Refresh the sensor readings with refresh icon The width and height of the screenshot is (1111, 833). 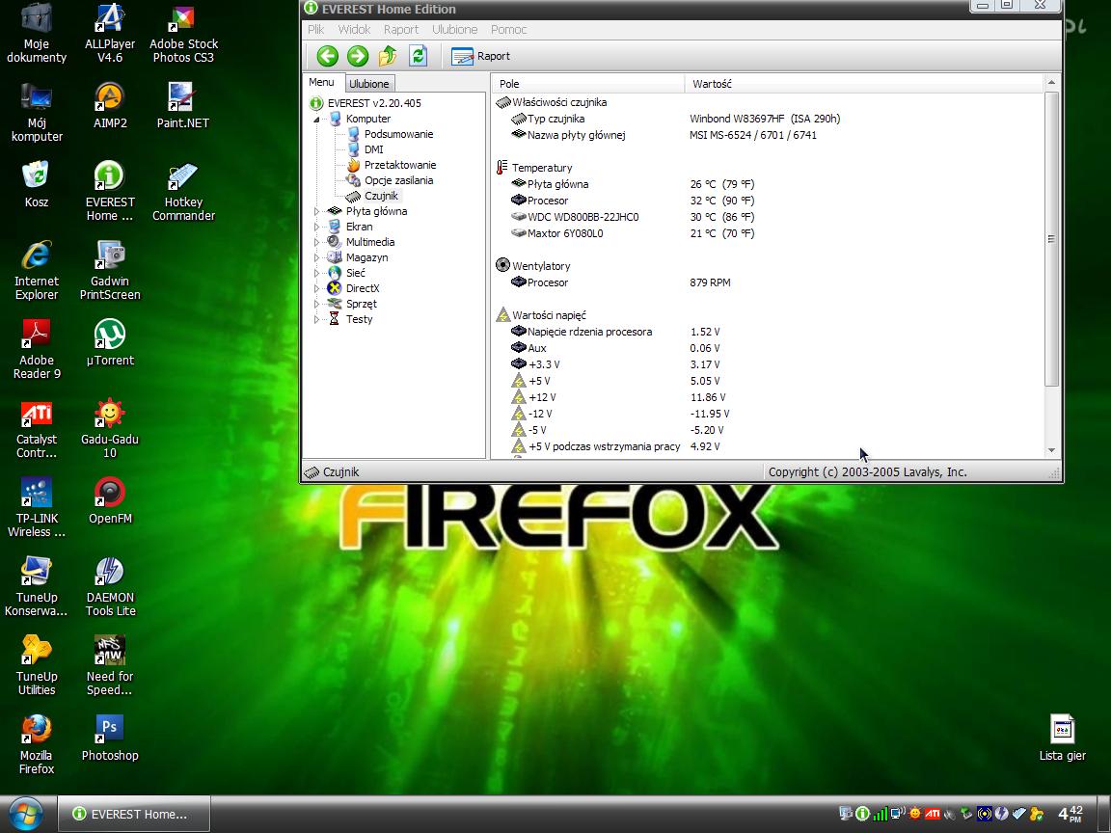(418, 56)
